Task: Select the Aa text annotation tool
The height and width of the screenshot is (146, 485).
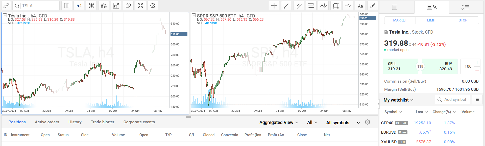Action: coord(360,6)
